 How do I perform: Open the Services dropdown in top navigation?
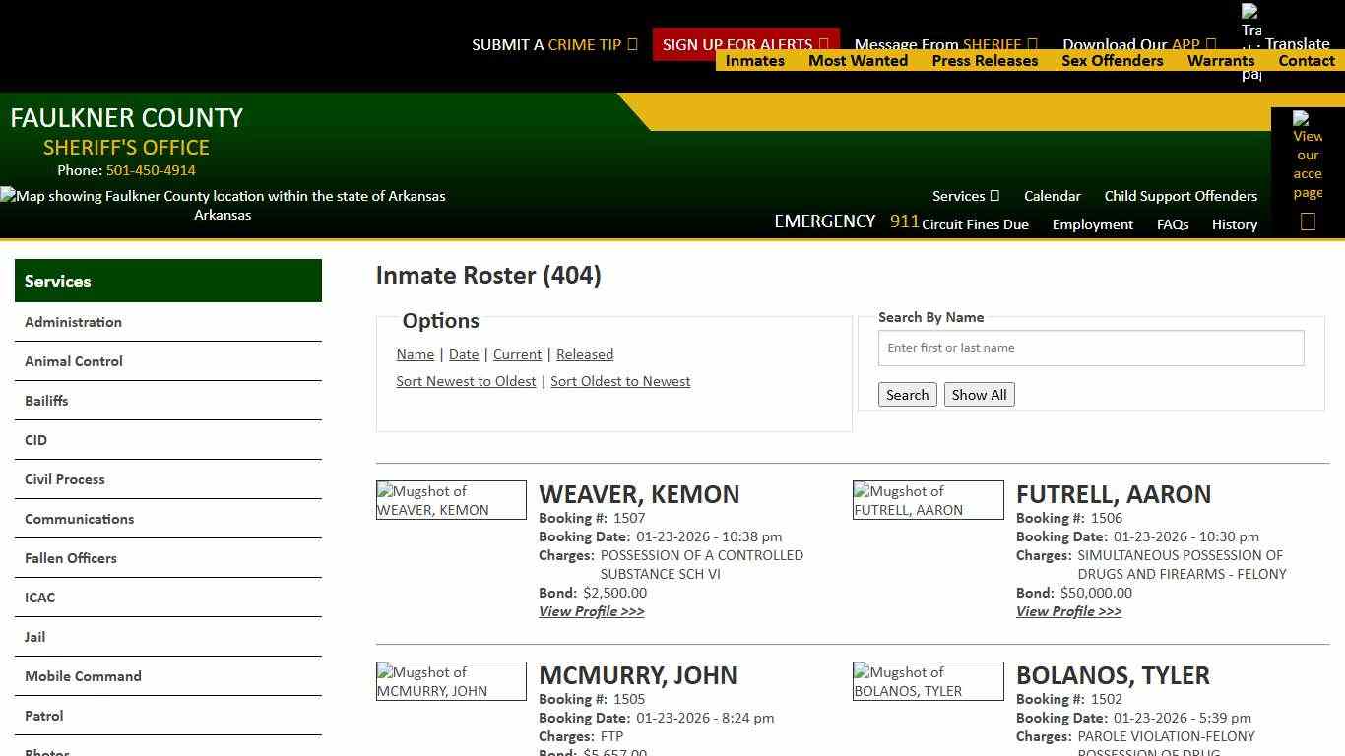pyautogui.click(x=965, y=196)
